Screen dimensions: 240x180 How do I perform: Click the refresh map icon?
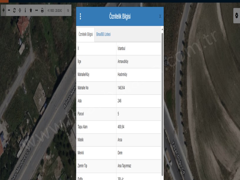[x=14, y=10]
